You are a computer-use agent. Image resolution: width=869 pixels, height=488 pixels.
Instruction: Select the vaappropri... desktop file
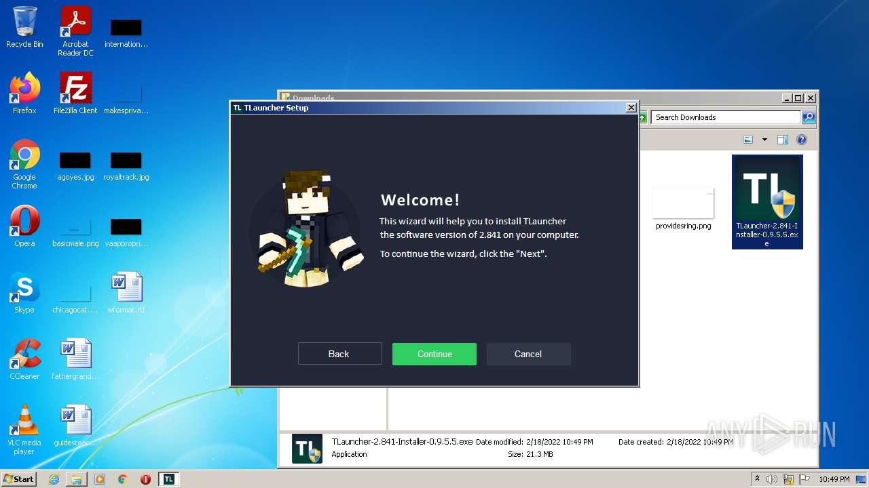click(x=126, y=233)
